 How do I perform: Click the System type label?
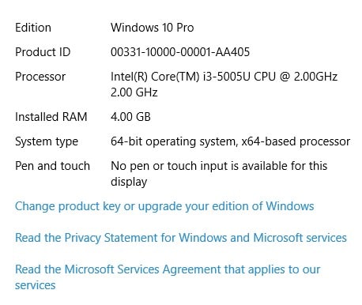(x=47, y=141)
